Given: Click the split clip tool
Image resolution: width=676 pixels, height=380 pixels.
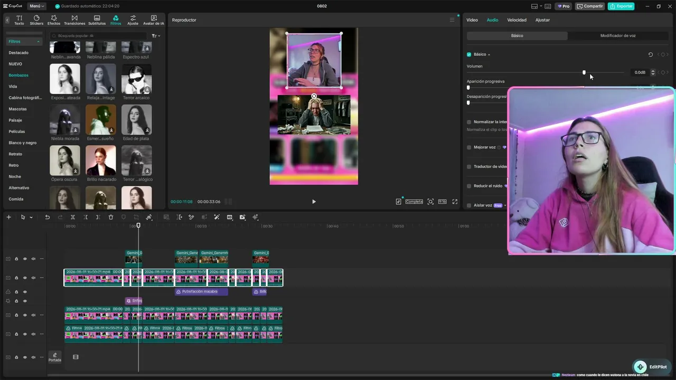Looking at the screenshot, I should [x=73, y=217].
